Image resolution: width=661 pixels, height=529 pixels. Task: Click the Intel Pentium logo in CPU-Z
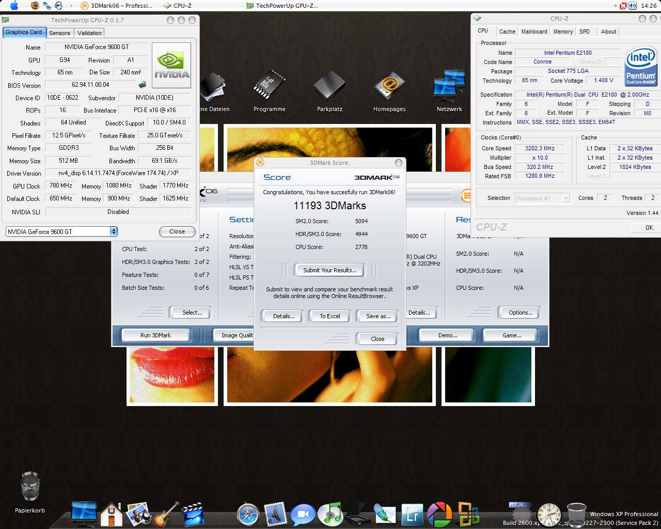pyautogui.click(x=640, y=66)
